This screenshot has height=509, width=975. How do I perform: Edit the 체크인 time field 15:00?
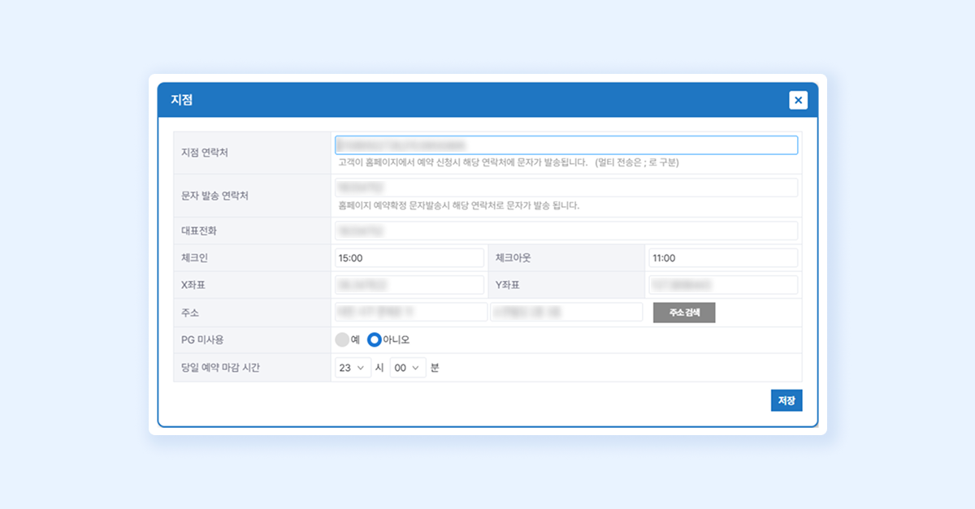(409, 258)
